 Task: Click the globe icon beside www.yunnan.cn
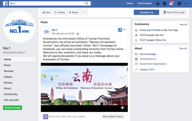[x=136, y=59]
